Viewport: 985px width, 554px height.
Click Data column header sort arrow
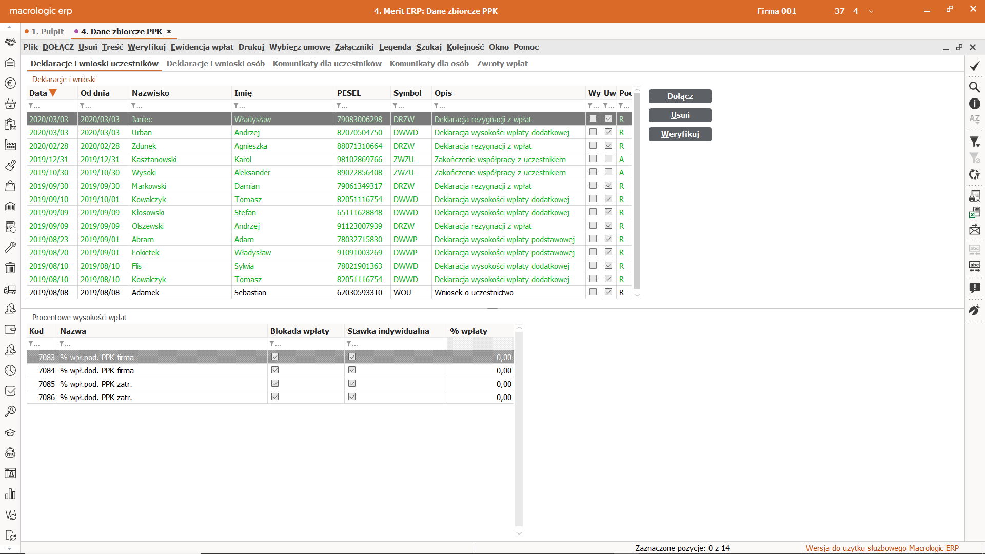53,93
